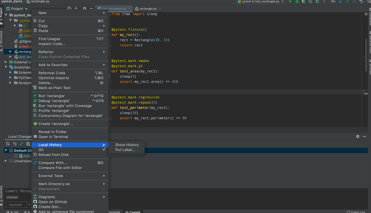Switch to the rectangle.py editor tab

tap(148, 9)
